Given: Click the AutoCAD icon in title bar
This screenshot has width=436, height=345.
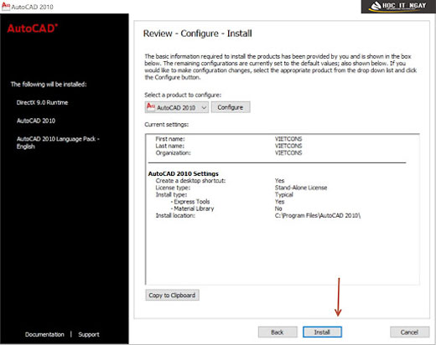Looking at the screenshot, I should pos(6,6).
